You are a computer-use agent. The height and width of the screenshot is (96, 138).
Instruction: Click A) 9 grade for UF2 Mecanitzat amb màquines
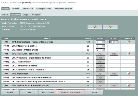click(101, 82)
